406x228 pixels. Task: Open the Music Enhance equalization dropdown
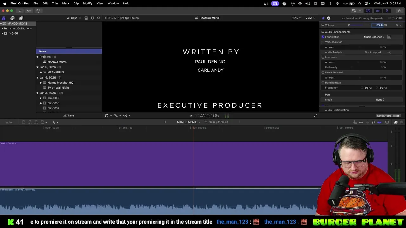(374, 37)
